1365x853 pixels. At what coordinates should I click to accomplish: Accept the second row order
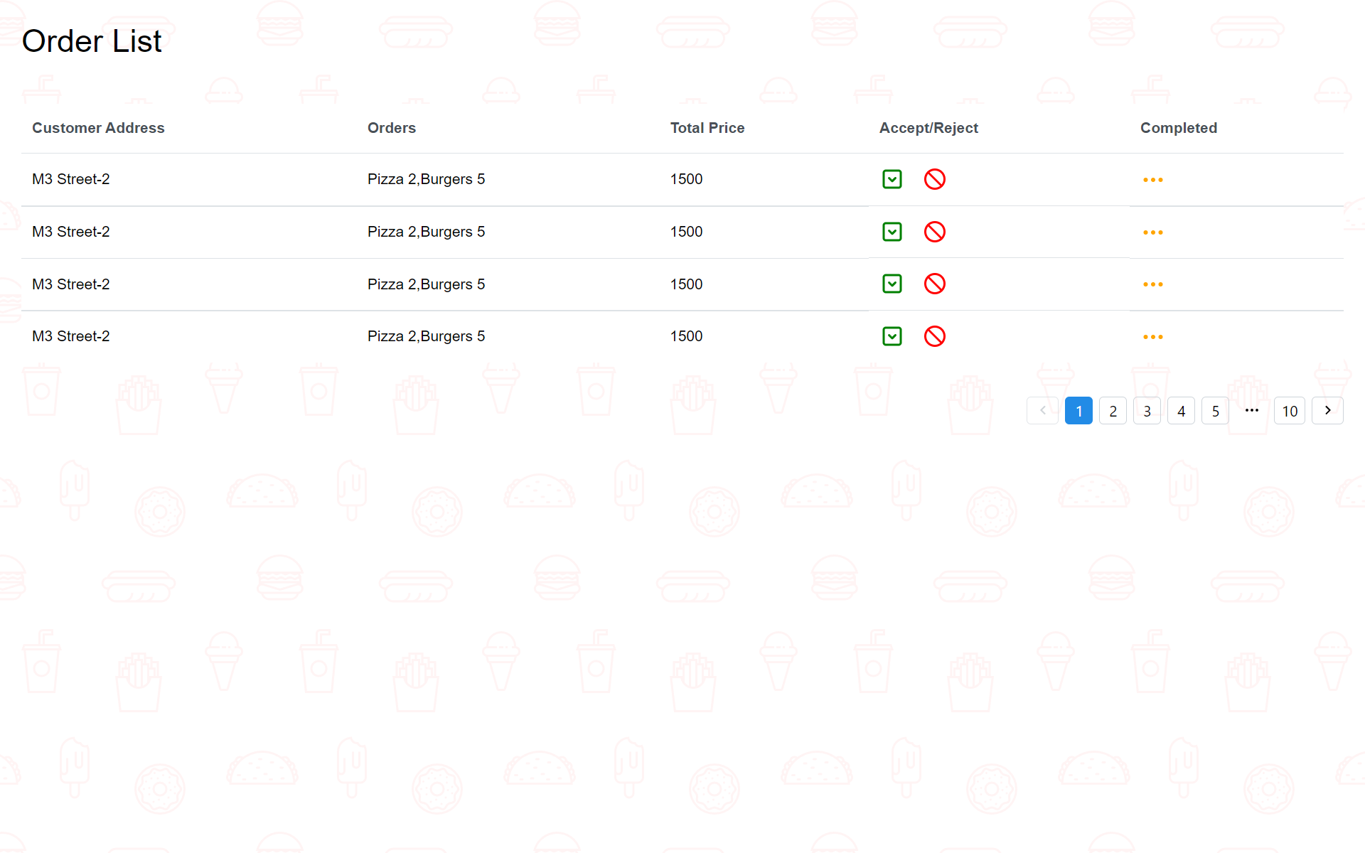tap(892, 232)
